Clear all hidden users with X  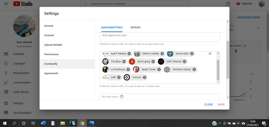[x=210, y=54]
